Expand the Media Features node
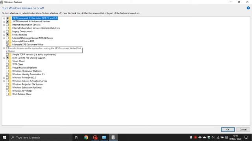 [x=4, y=35]
